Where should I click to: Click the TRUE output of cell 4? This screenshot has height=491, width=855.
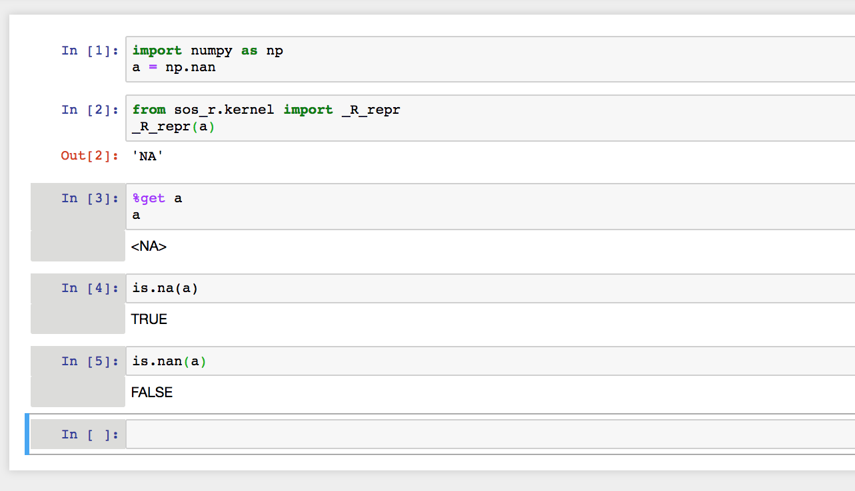pos(149,319)
